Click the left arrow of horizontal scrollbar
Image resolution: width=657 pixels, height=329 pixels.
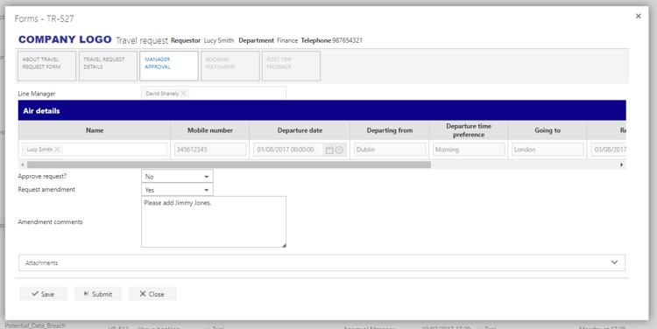(23, 164)
